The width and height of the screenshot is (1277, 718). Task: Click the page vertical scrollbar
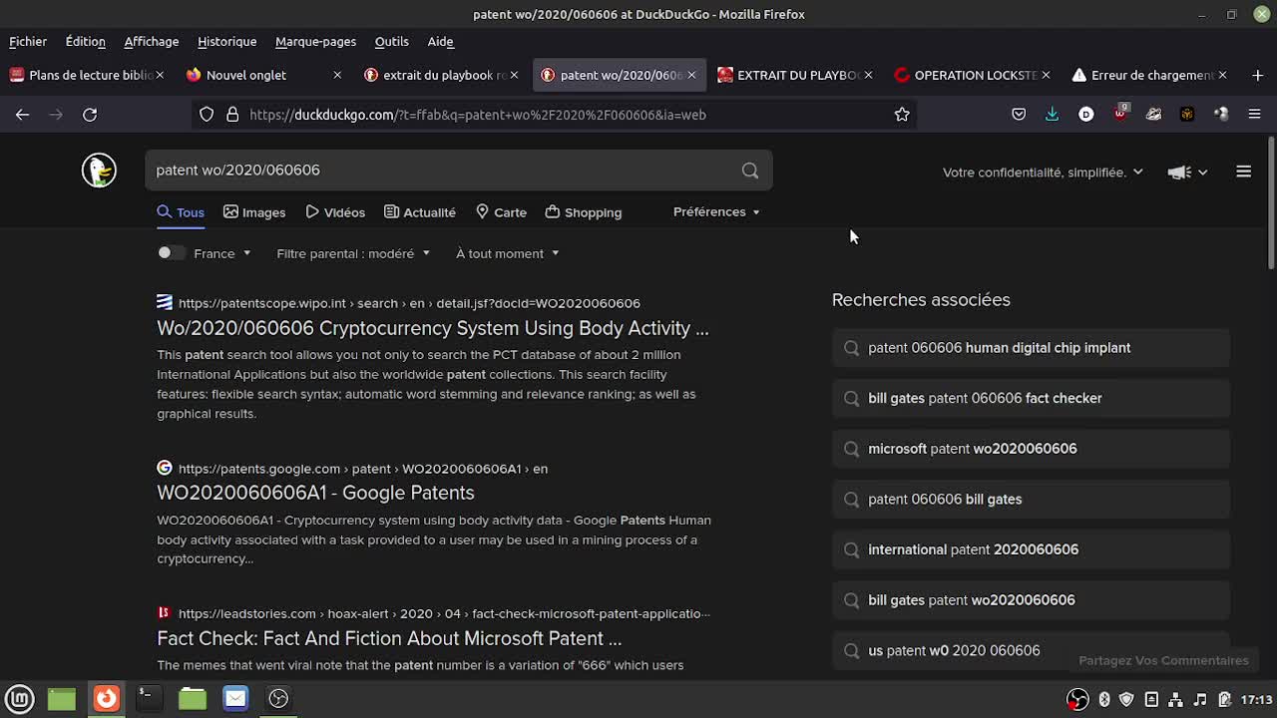coord(1272,204)
